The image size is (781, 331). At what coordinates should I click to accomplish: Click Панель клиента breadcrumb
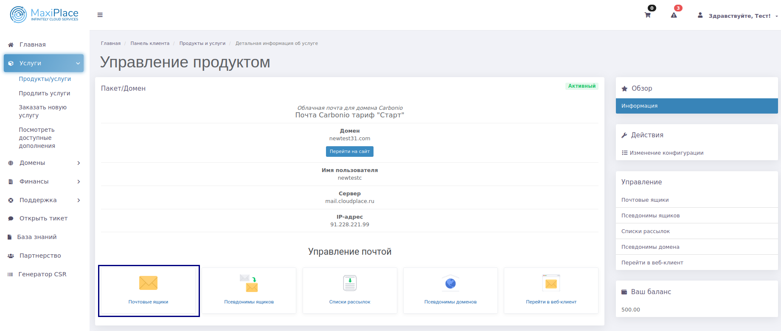click(150, 43)
